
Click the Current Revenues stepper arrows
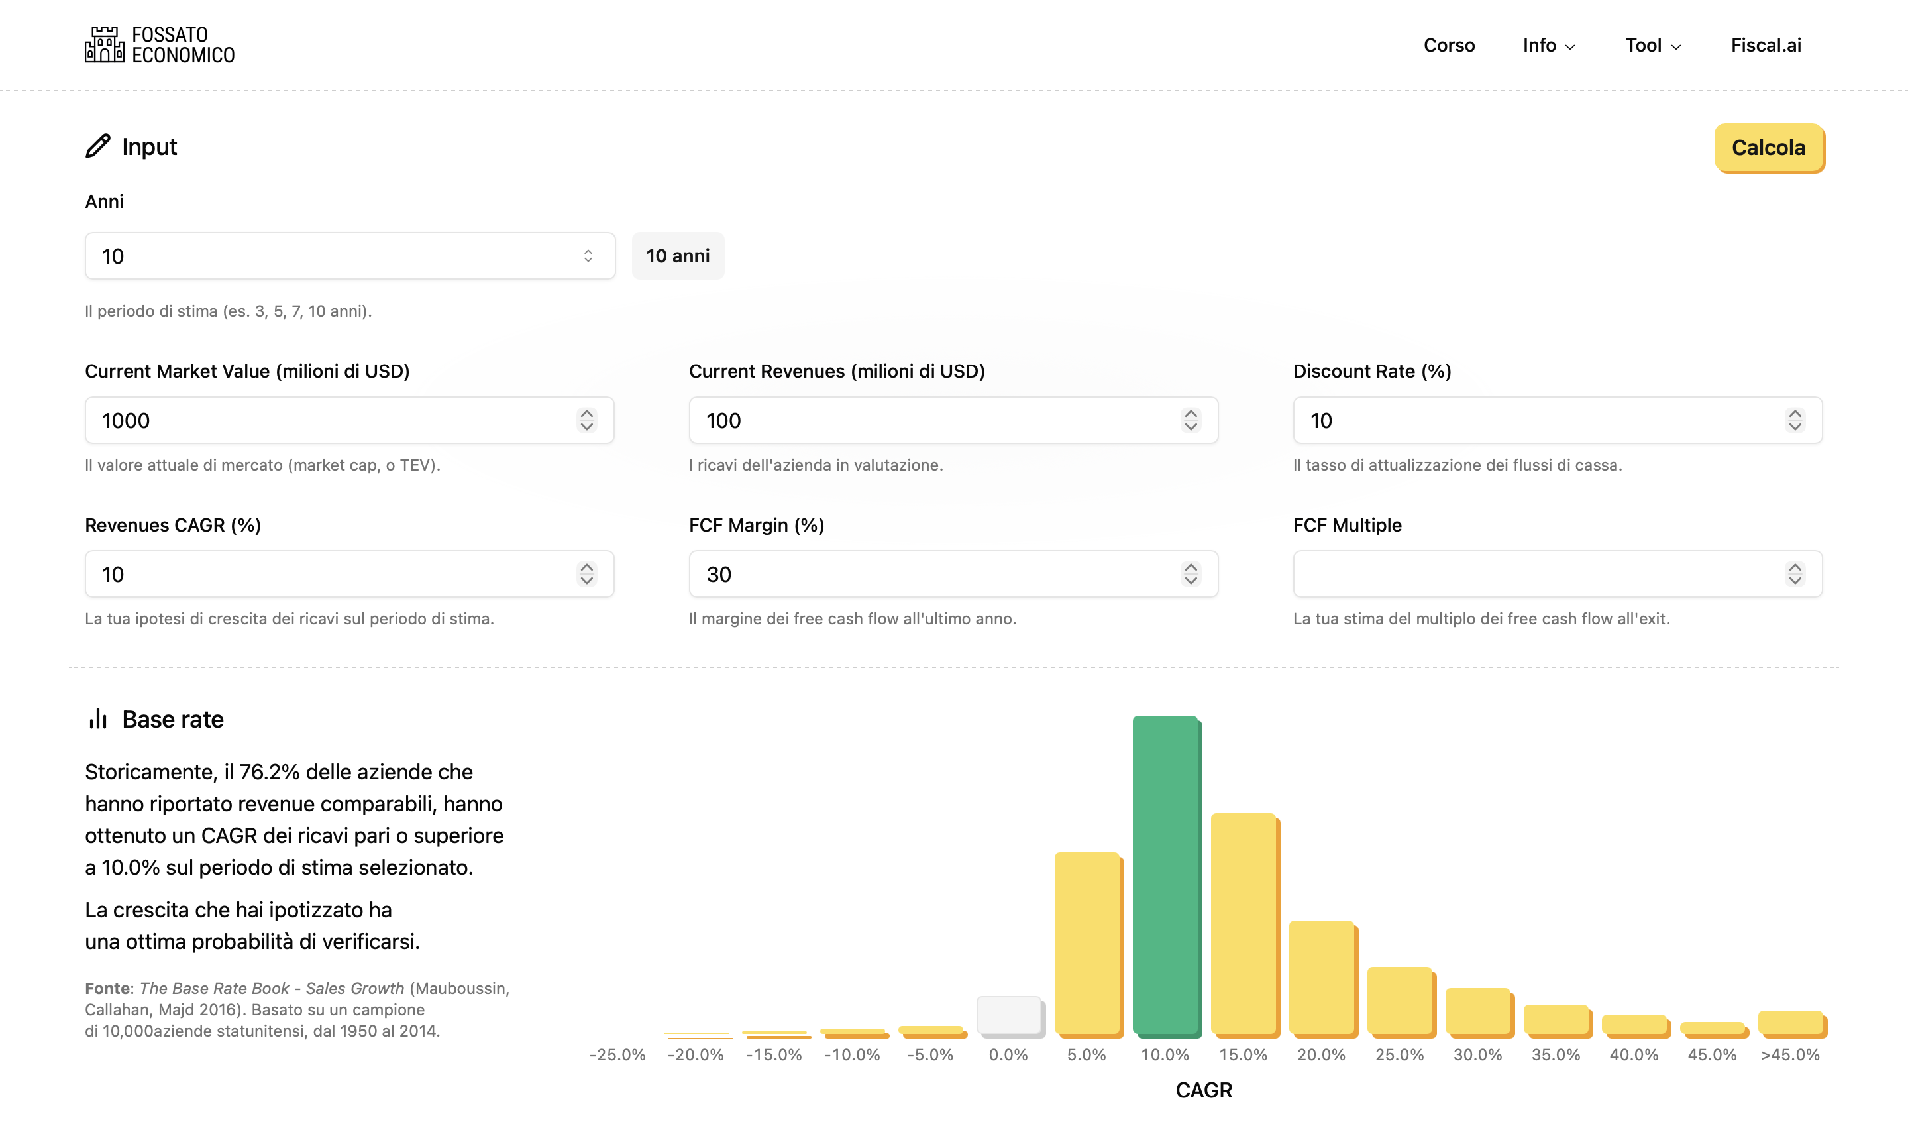pyautogui.click(x=1191, y=420)
